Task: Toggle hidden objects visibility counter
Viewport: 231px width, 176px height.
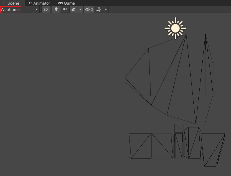Action: click(x=89, y=9)
